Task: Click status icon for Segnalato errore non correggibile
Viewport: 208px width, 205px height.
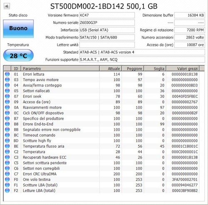Action: pyautogui.click(x=7, y=130)
